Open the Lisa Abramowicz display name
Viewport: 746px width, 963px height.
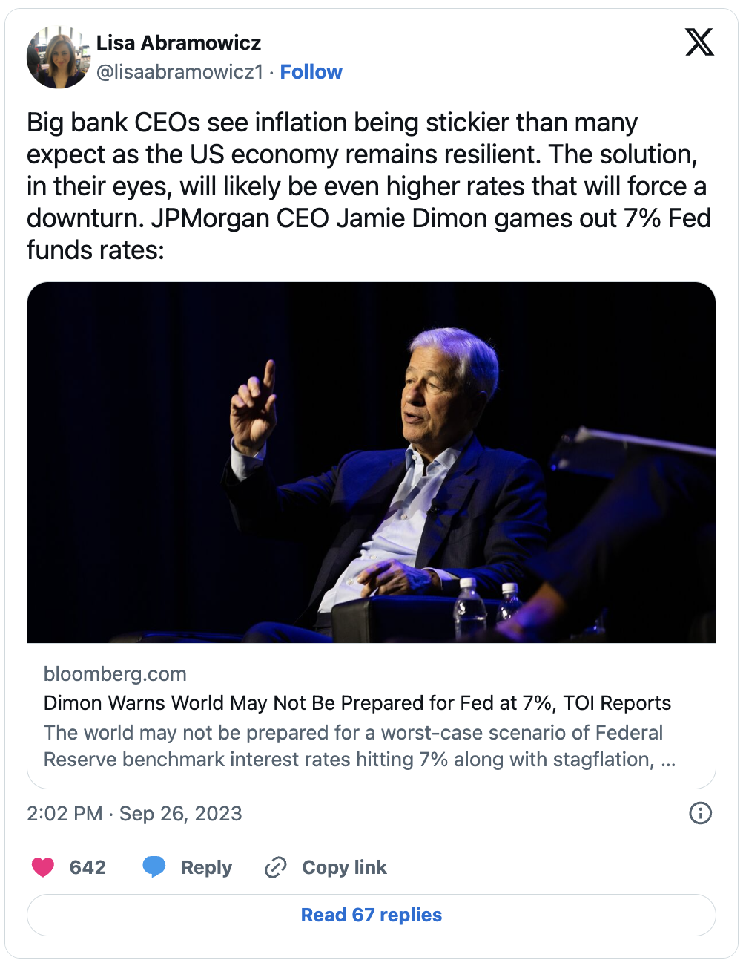pos(179,42)
